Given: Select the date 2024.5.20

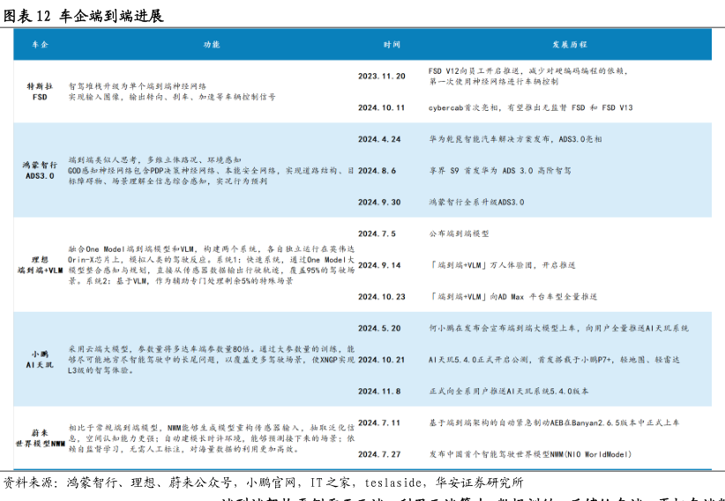Looking at the screenshot, I should 380,328.
